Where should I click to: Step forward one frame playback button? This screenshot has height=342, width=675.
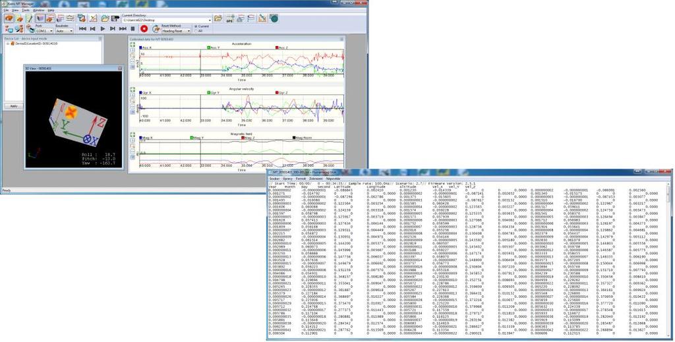pyautogui.click(x=112, y=29)
